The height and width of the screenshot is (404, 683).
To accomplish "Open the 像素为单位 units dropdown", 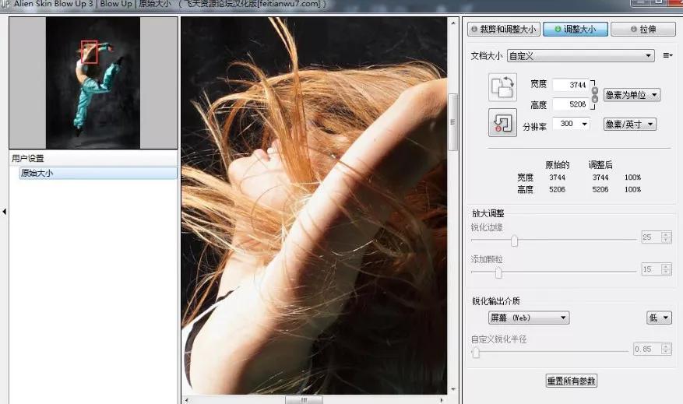I will click(x=632, y=95).
